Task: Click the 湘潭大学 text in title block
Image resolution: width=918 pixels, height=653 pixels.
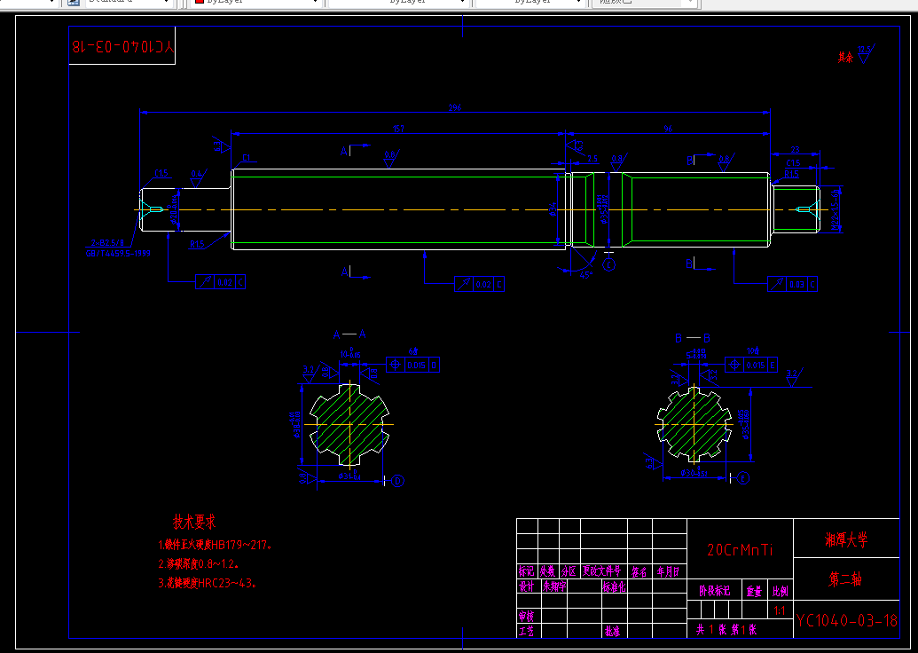Action: (846, 540)
